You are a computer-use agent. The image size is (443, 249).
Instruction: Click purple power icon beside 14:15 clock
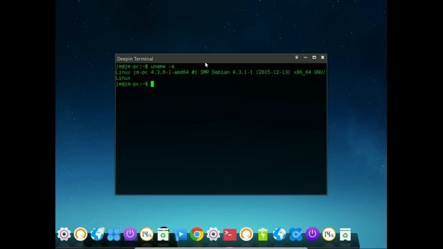(x=130, y=234)
